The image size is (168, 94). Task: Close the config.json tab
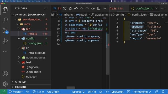point(156,8)
